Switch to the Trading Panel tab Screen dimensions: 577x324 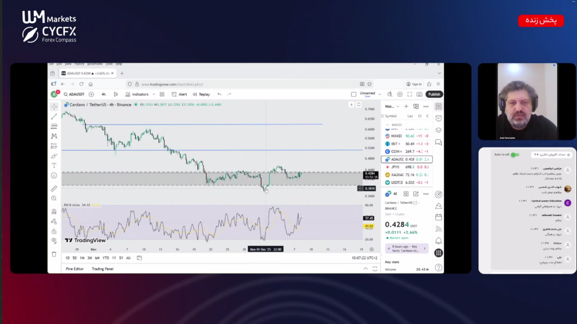pos(103,269)
